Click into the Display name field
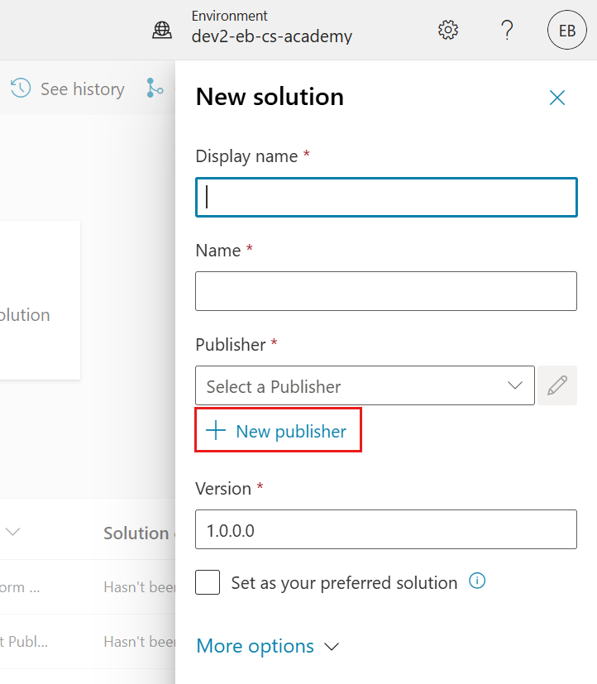Viewport: 597px width, 684px height. pyautogui.click(x=386, y=197)
